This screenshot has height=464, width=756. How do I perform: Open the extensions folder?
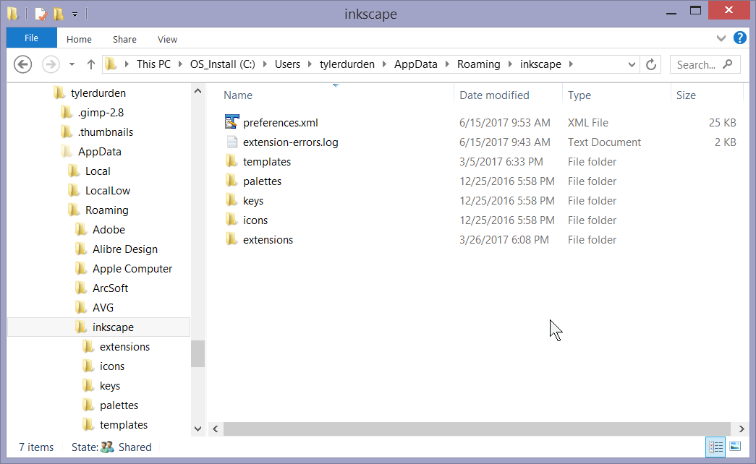click(268, 239)
